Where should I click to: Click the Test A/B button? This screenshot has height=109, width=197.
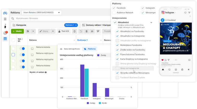[x=63, y=31]
